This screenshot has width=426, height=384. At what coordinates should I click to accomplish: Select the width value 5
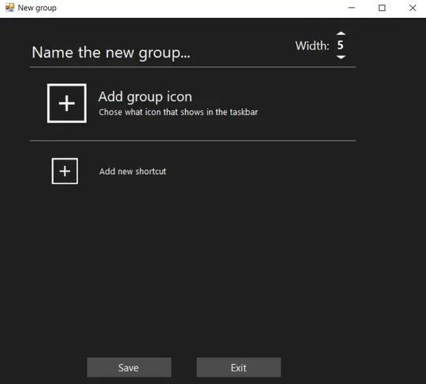340,45
